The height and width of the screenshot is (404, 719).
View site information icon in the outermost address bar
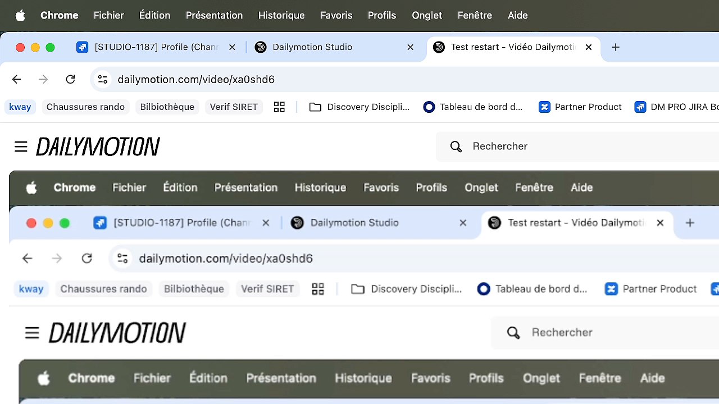click(103, 79)
